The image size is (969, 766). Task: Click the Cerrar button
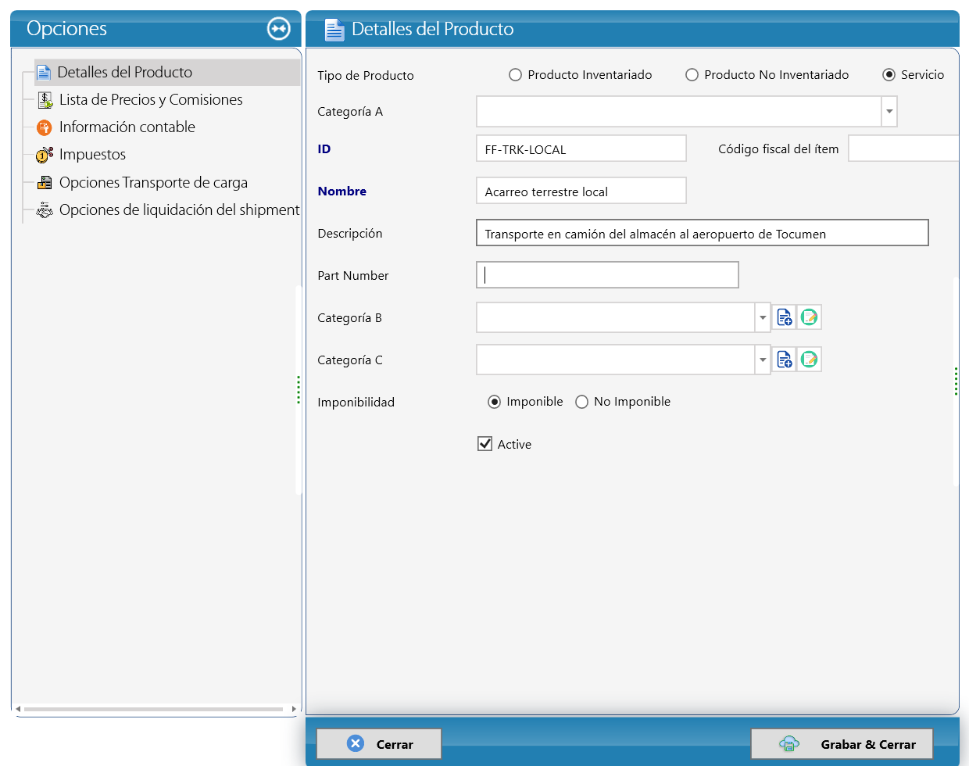379,744
